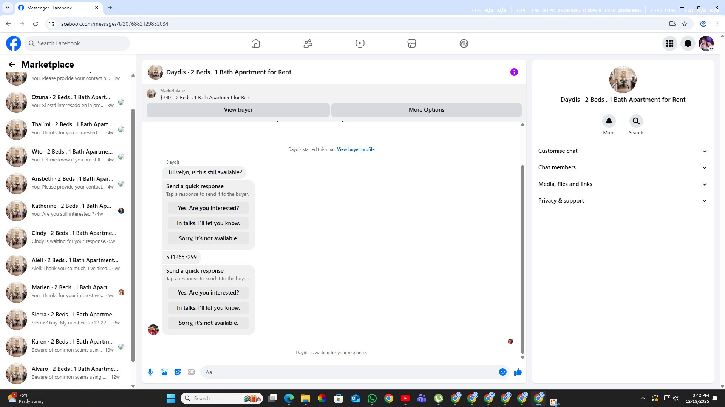
Task: Open Windows Start menu
Action: point(171,398)
